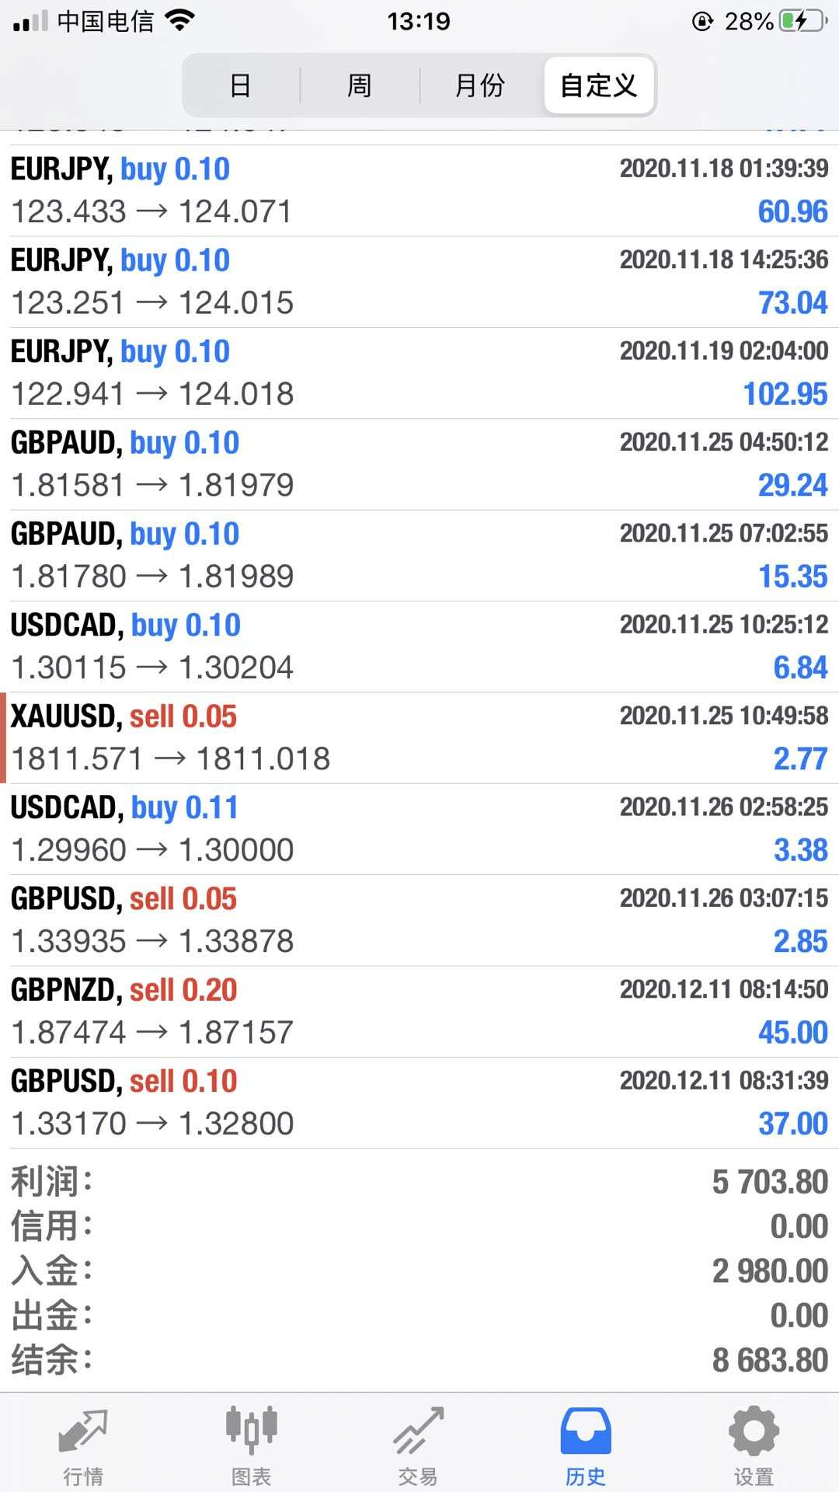Image resolution: width=839 pixels, height=1492 pixels.
Task: Tap the 利润 profit total 5 703.80
Action: pyautogui.click(x=769, y=1182)
